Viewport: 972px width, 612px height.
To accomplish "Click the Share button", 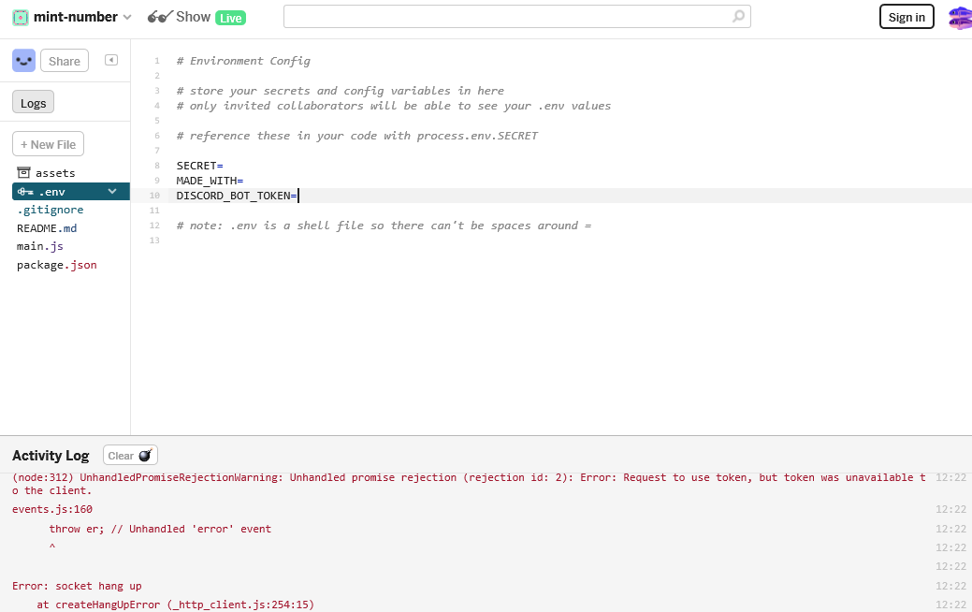I will (x=64, y=60).
